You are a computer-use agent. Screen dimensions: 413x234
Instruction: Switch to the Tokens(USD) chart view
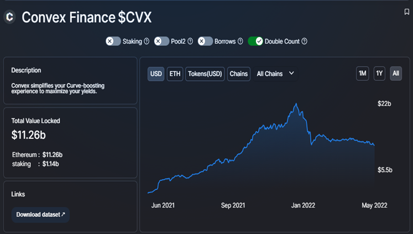[x=205, y=74]
